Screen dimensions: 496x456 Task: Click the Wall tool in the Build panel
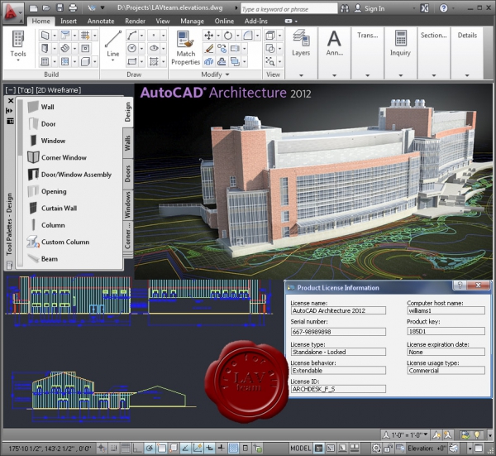coord(45,35)
